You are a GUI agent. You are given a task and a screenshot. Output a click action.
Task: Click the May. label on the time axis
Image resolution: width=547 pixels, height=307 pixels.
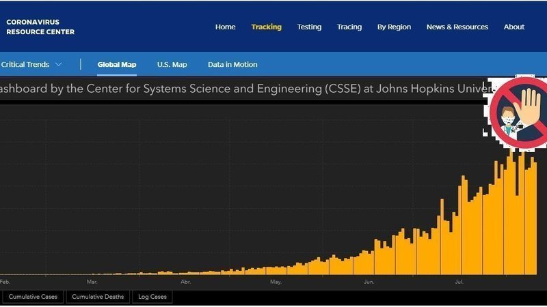[276, 281]
